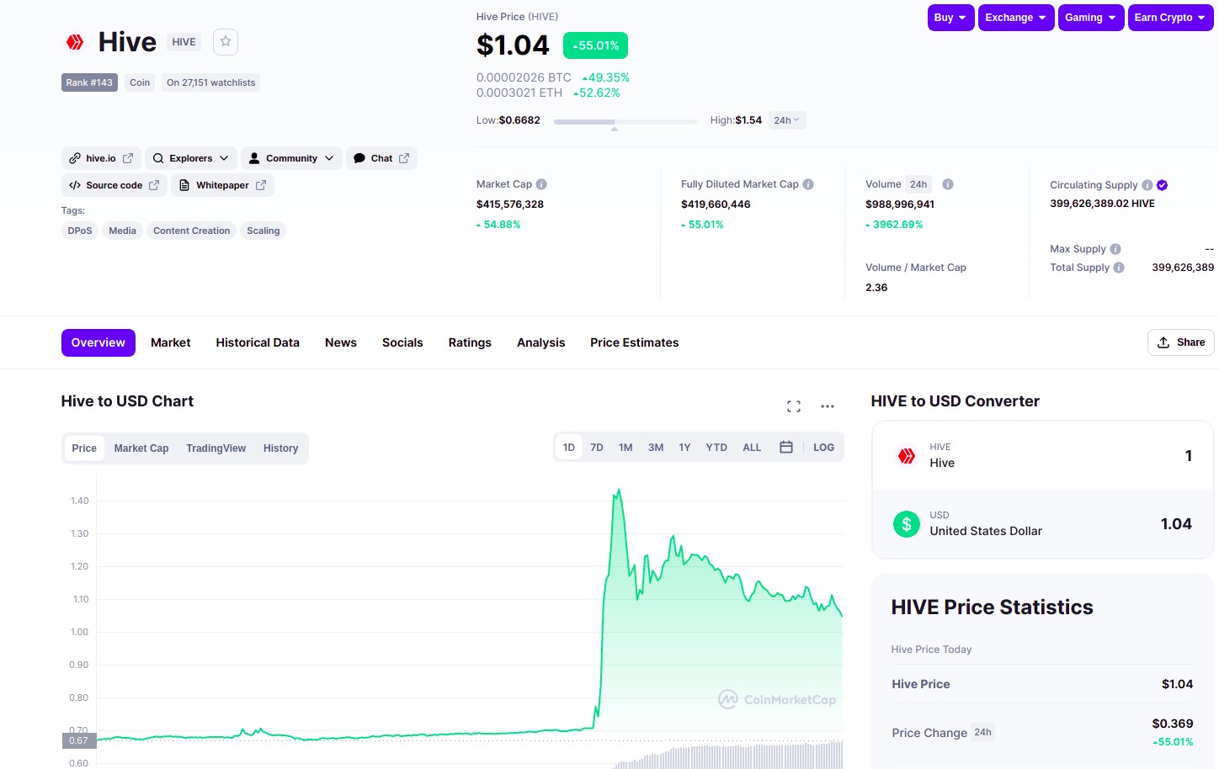Switch to the Price Estimates tab
The image size is (1219, 769).
tap(635, 342)
